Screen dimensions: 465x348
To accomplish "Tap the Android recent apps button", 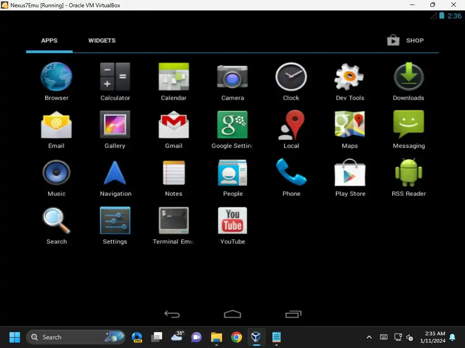I will pos(293,314).
